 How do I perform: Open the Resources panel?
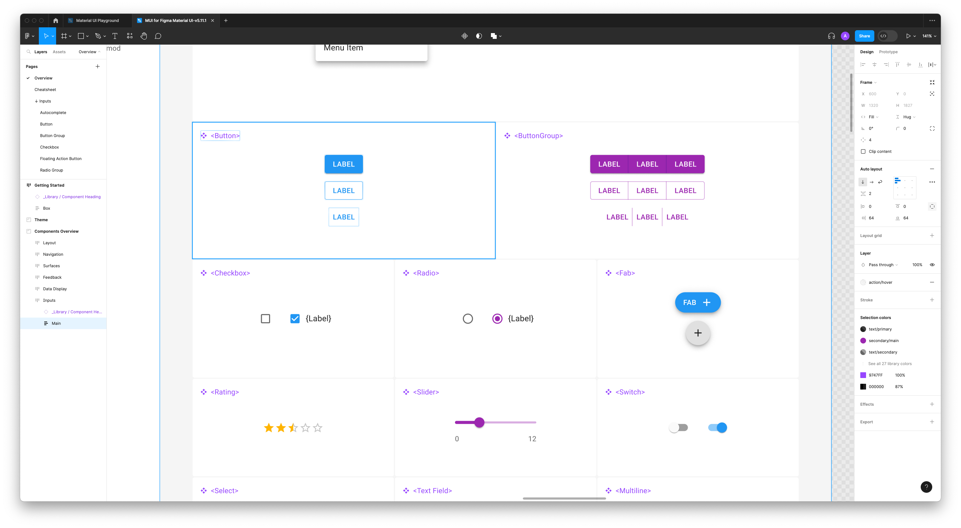130,36
